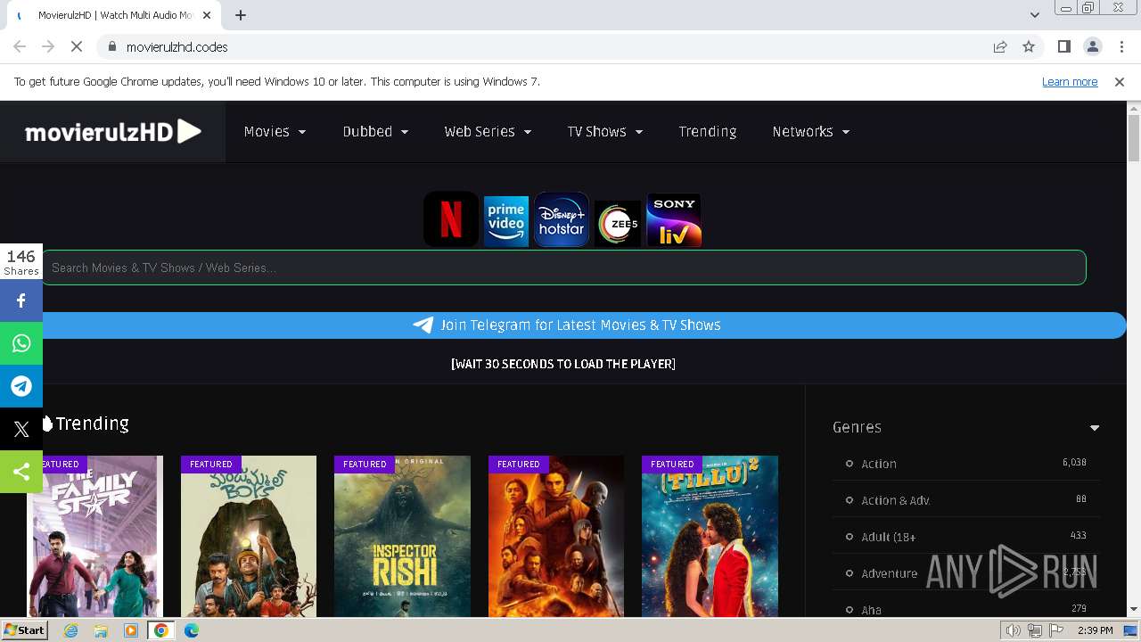Open the green generic share icon
Viewport: 1141px width, 642px height.
[21, 472]
